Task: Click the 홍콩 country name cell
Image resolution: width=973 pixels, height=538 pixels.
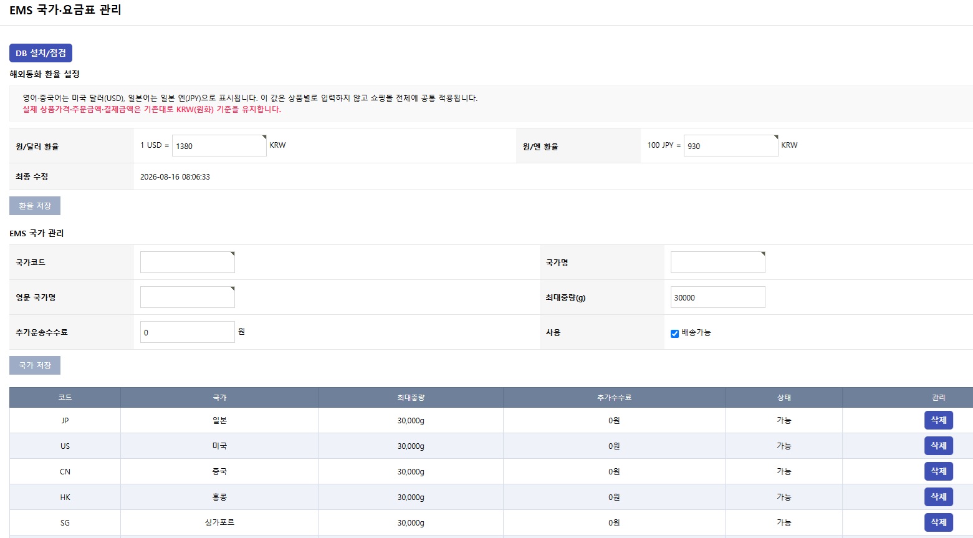Action: 219,497
